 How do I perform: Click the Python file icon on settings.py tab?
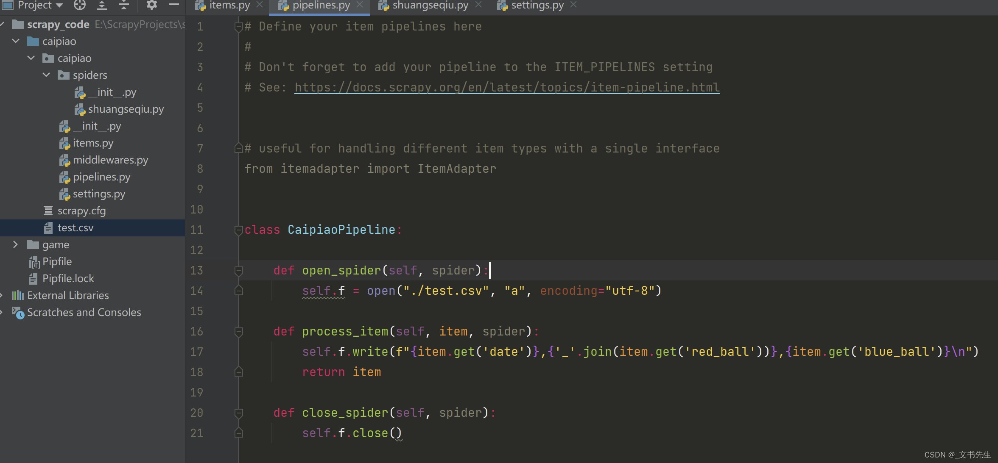(502, 6)
